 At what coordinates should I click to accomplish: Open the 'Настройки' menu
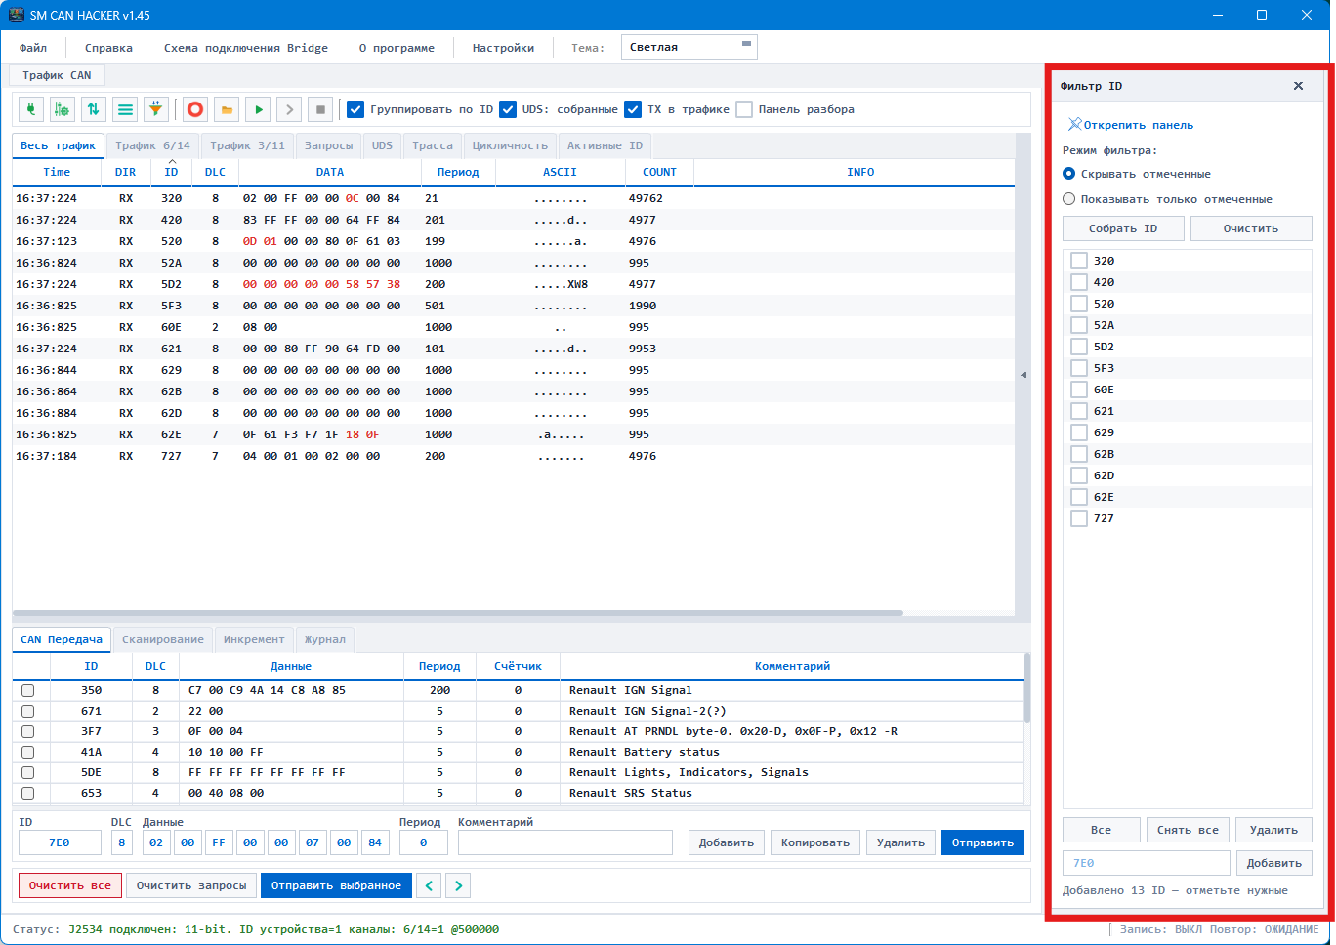503,48
